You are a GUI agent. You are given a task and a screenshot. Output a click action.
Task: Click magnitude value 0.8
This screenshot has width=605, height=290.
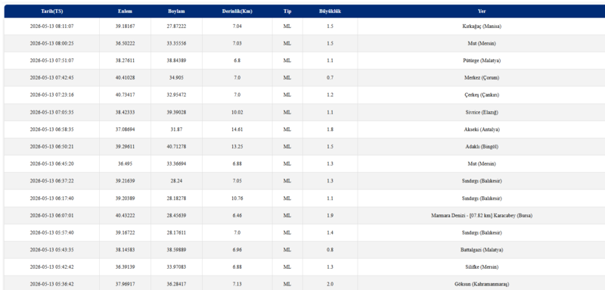coord(330,250)
